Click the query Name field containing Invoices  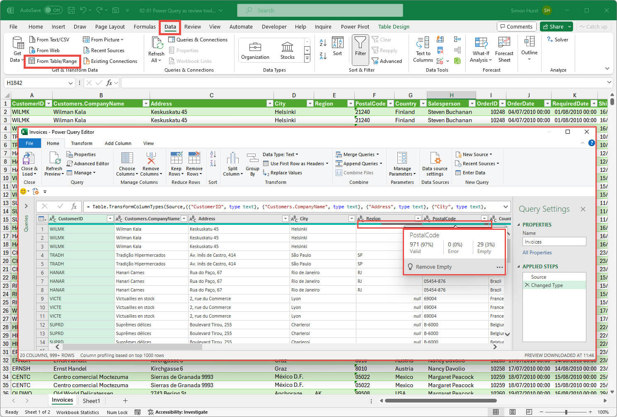554,242
